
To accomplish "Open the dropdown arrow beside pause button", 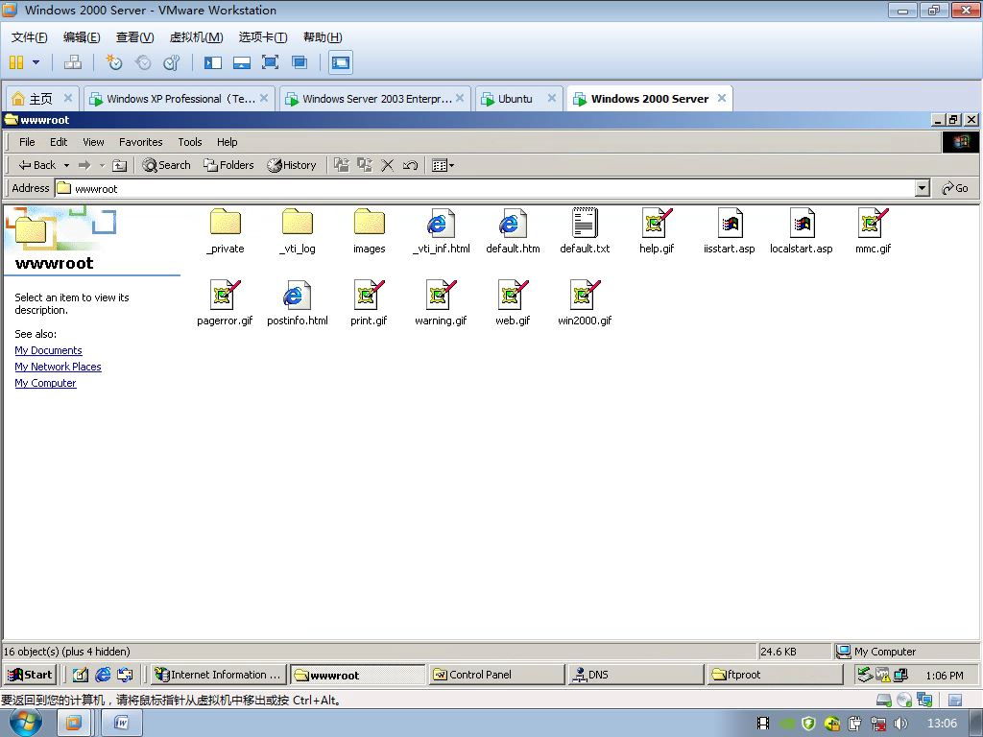I will tap(36, 62).
